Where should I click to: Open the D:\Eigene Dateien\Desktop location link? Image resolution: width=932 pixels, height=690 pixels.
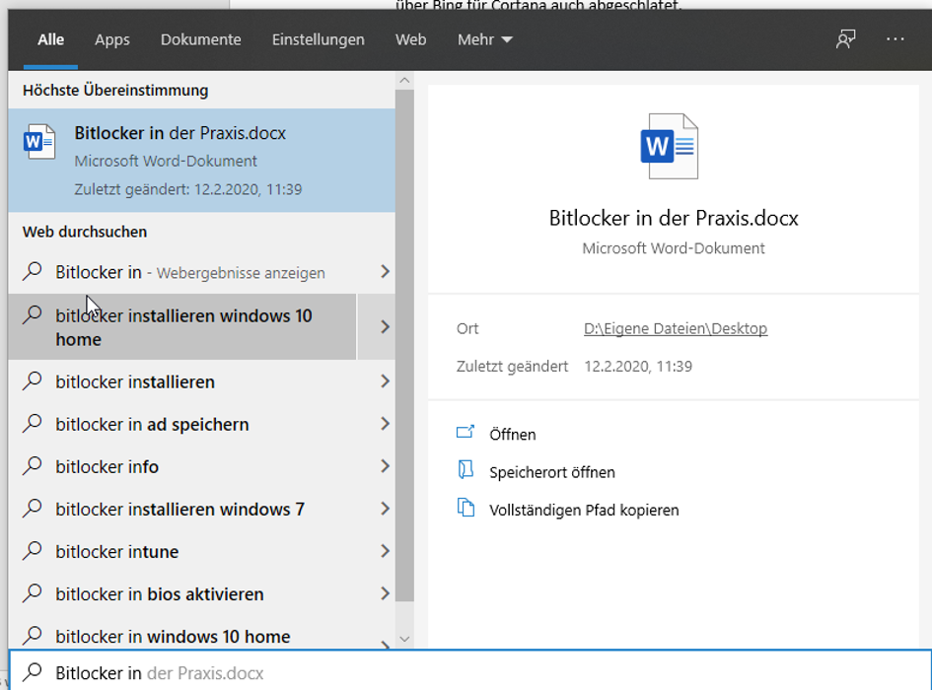[676, 328]
